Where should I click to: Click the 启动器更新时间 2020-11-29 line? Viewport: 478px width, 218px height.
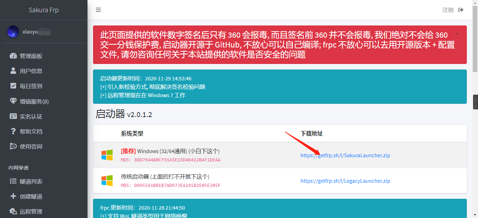click(x=146, y=79)
